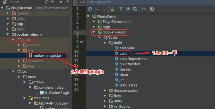
Task: Select the resources folder under main
Action: (x=41, y=98)
